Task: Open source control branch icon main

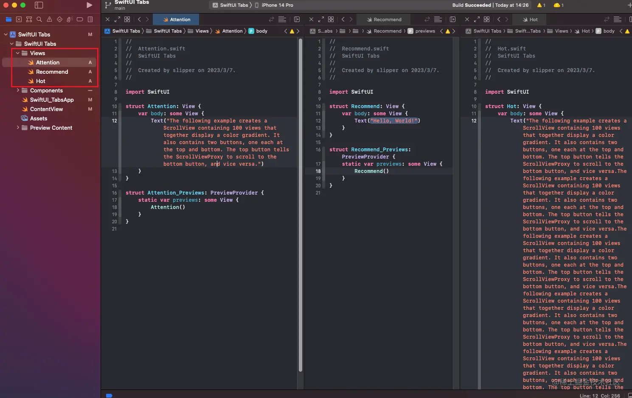Action: (108, 5)
